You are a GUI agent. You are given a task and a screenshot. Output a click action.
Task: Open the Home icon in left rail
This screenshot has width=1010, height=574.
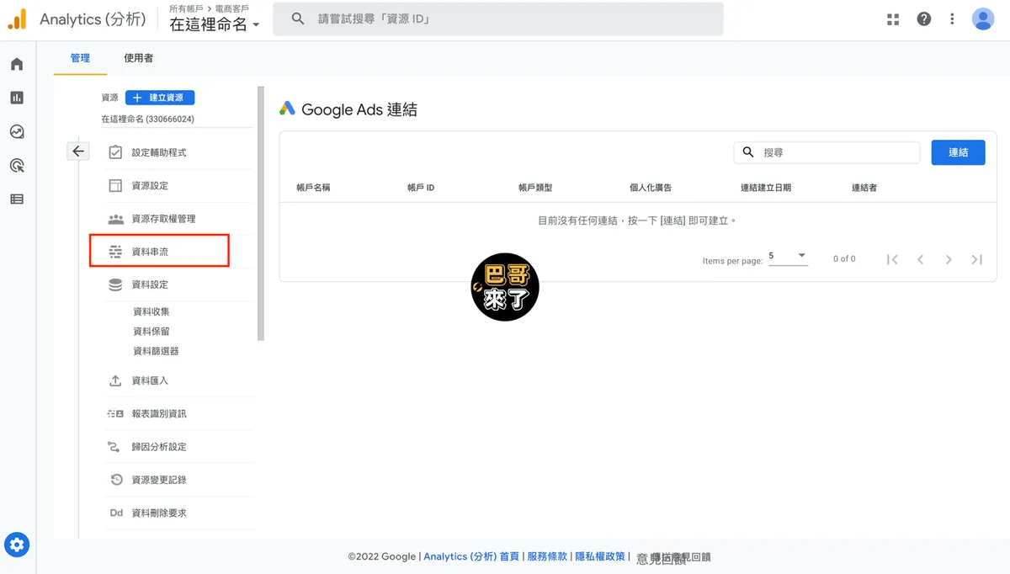pyautogui.click(x=17, y=65)
